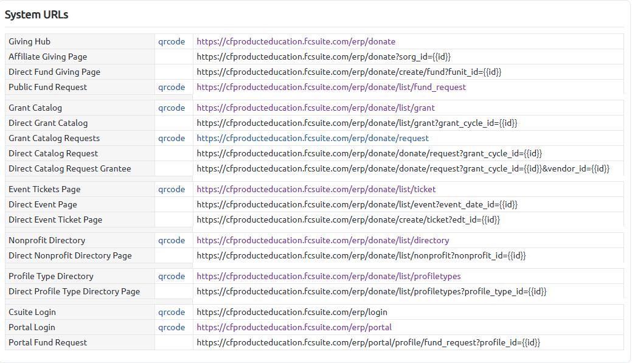Click the Direct Catalog Request Grantee label
This screenshot has height=363, width=632.
70,169
